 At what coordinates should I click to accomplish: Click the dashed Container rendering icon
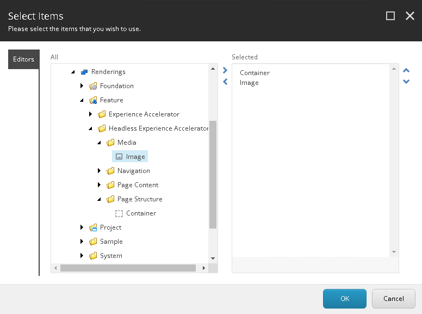pos(119,213)
